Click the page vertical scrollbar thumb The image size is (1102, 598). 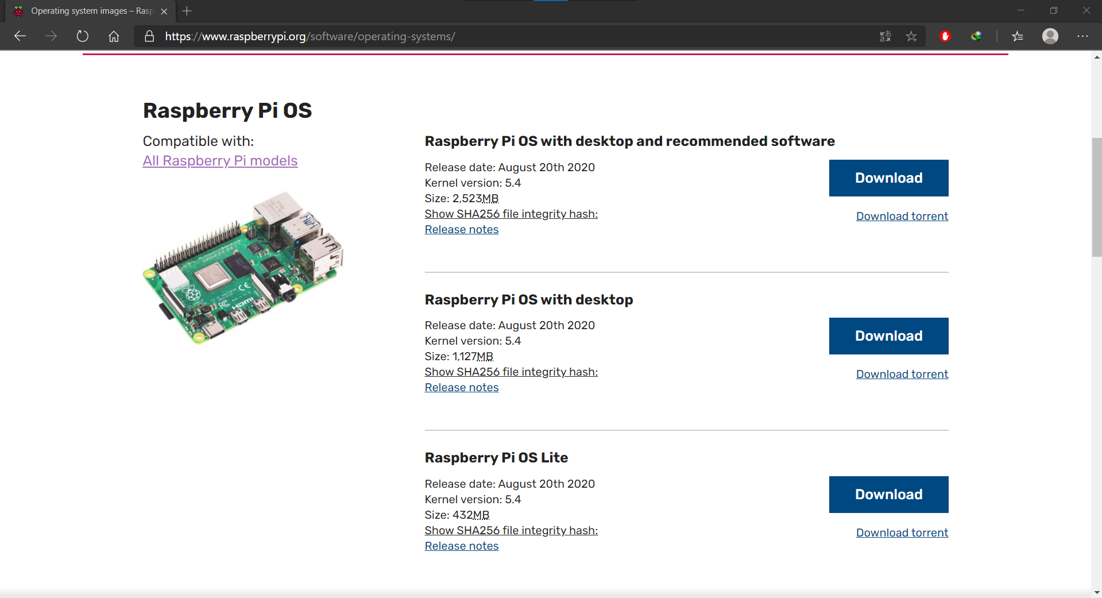(x=1097, y=197)
